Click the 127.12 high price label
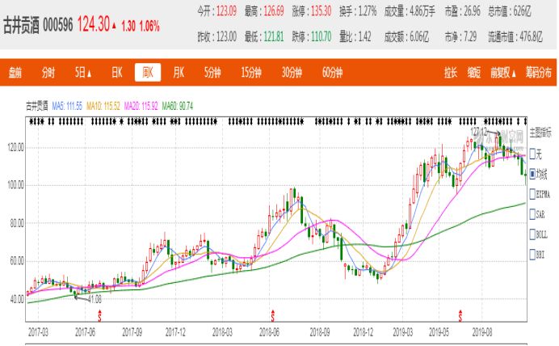This screenshot has width=559, height=346. pyautogui.click(x=478, y=132)
